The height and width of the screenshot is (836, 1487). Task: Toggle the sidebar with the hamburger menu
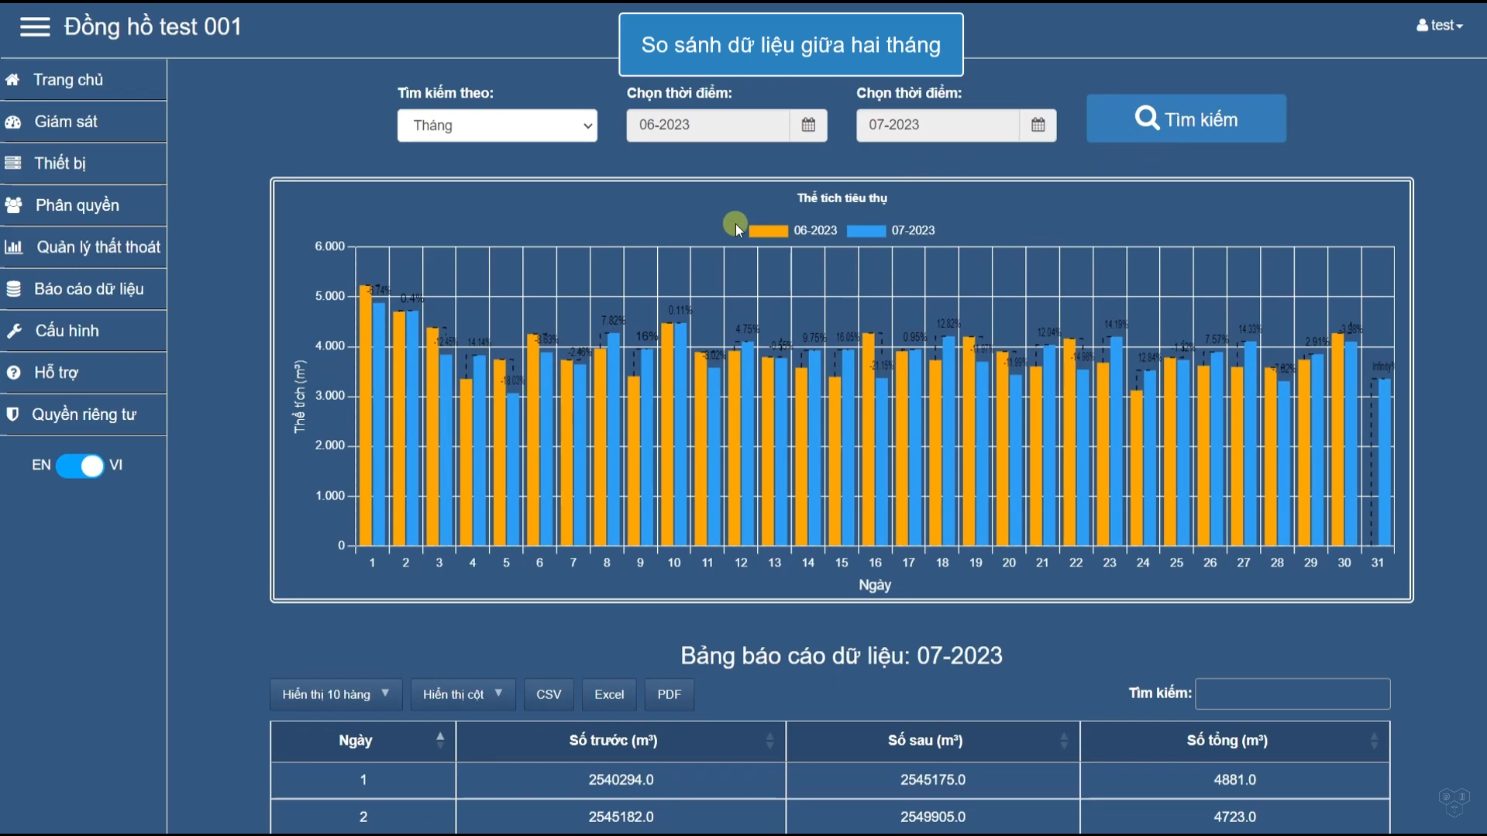click(x=34, y=26)
